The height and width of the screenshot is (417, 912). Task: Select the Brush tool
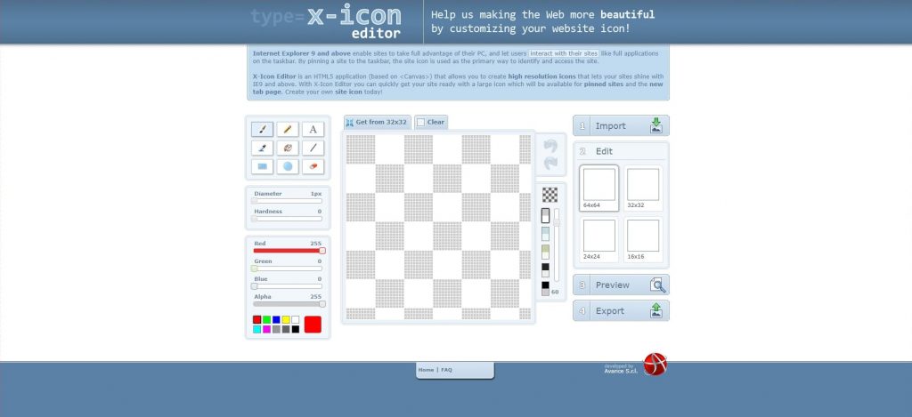262,130
